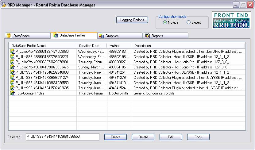Click the RRD Manager title bar application icon
Viewport: 255px width, 150px height.
coord(4,5)
